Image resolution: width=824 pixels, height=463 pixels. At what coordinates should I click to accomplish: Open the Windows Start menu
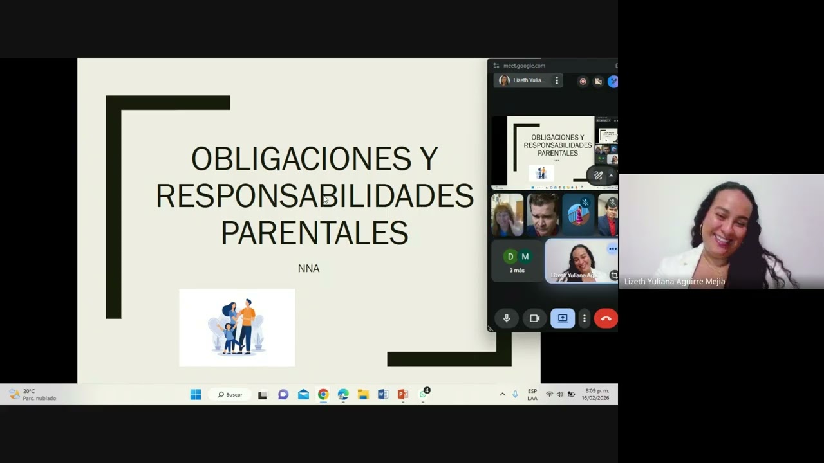coord(196,394)
